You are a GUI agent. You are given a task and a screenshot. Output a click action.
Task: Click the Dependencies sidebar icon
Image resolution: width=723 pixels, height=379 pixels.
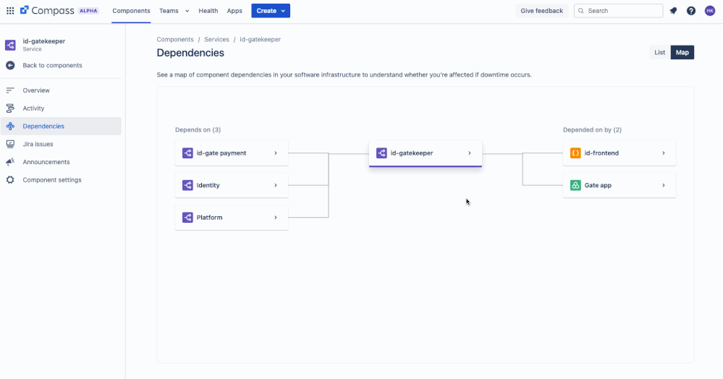pos(10,127)
